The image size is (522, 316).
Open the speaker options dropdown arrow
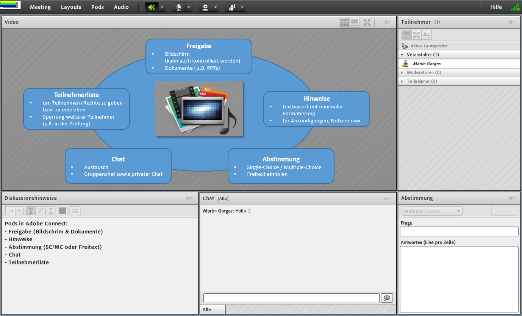point(162,7)
